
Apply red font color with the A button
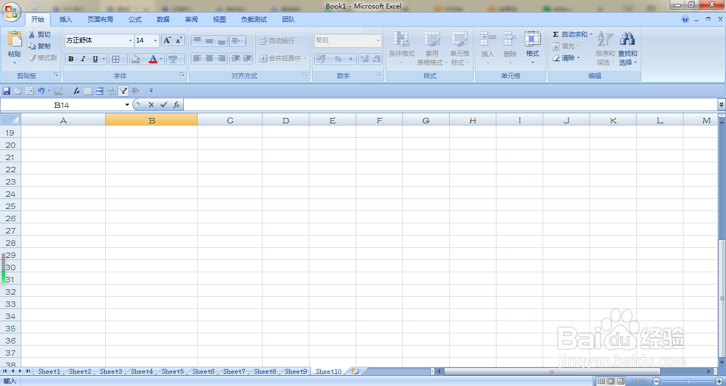(153, 59)
